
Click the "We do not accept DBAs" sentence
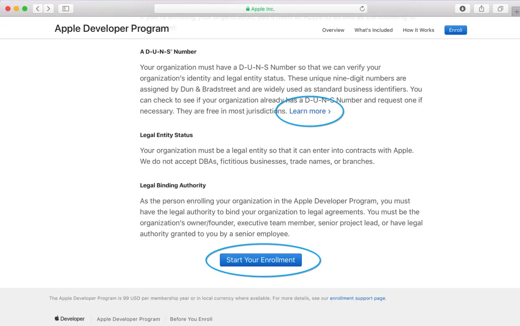click(257, 162)
